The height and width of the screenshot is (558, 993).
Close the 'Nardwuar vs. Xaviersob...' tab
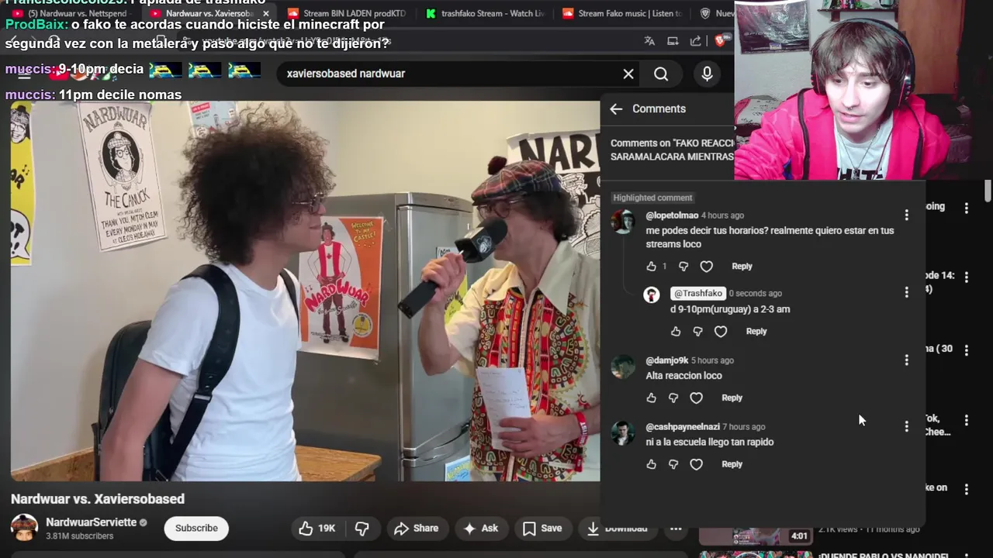pos(266,14)
